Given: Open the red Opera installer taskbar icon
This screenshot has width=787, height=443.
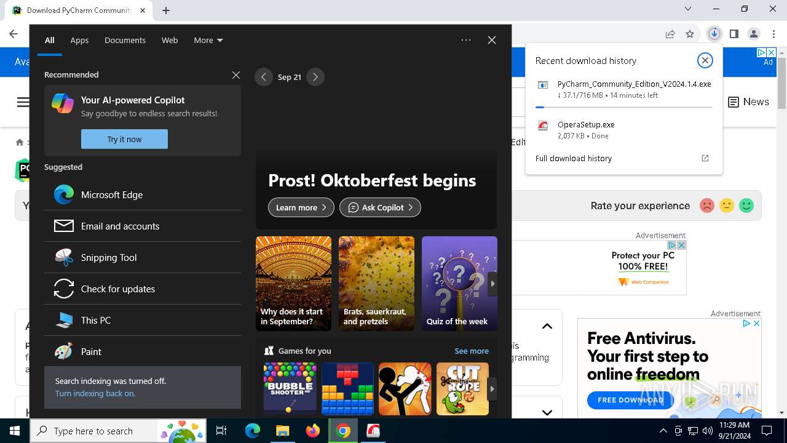Looking at the screenshot, I should [373, 431].
